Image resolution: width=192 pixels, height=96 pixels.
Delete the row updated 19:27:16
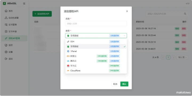click(184, 29)
